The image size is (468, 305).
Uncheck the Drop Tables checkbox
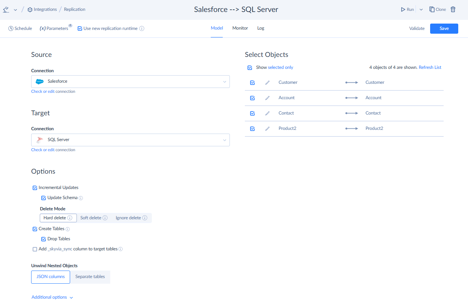(43, 239)
